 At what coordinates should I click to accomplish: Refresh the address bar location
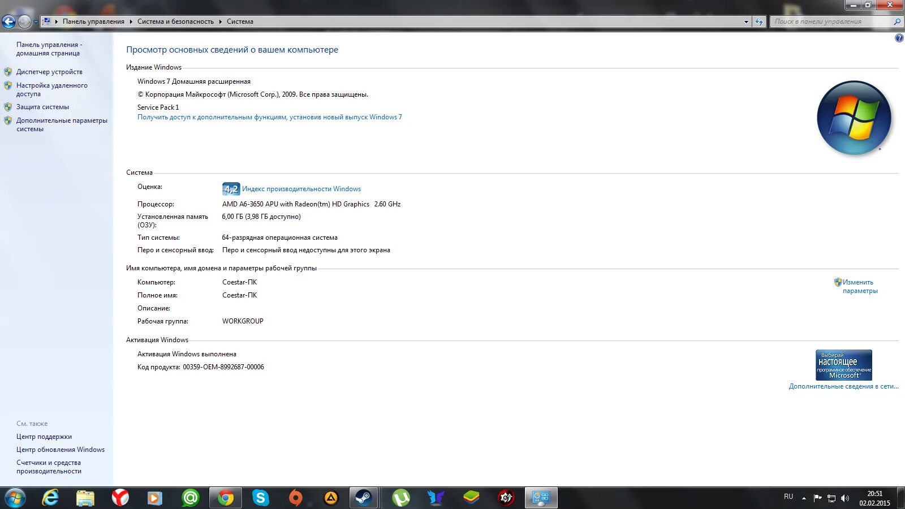coord(759,21)
